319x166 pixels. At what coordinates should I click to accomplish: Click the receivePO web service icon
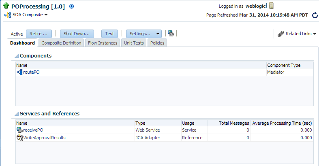(x=19, y=130)
